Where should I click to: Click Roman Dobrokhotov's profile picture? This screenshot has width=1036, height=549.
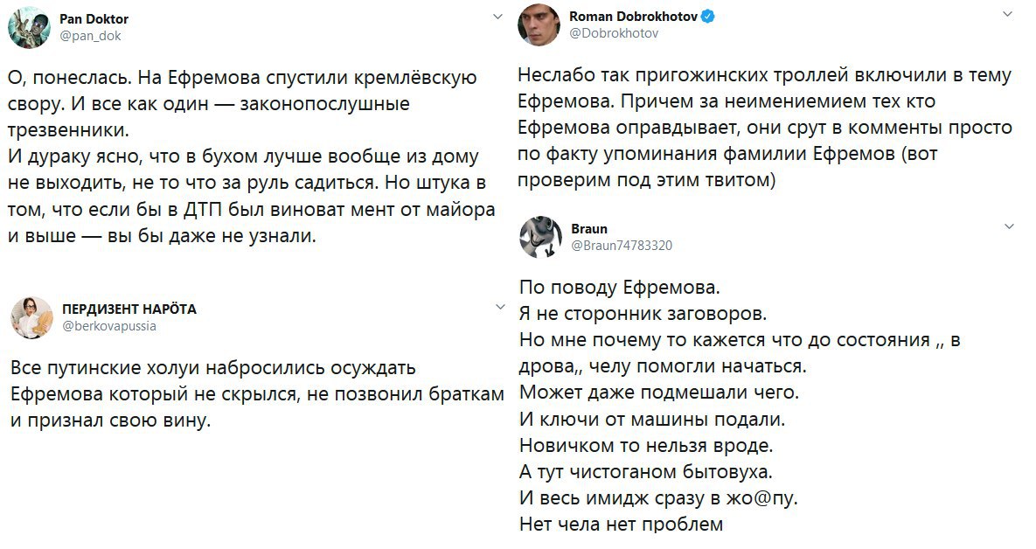[542, 24]
